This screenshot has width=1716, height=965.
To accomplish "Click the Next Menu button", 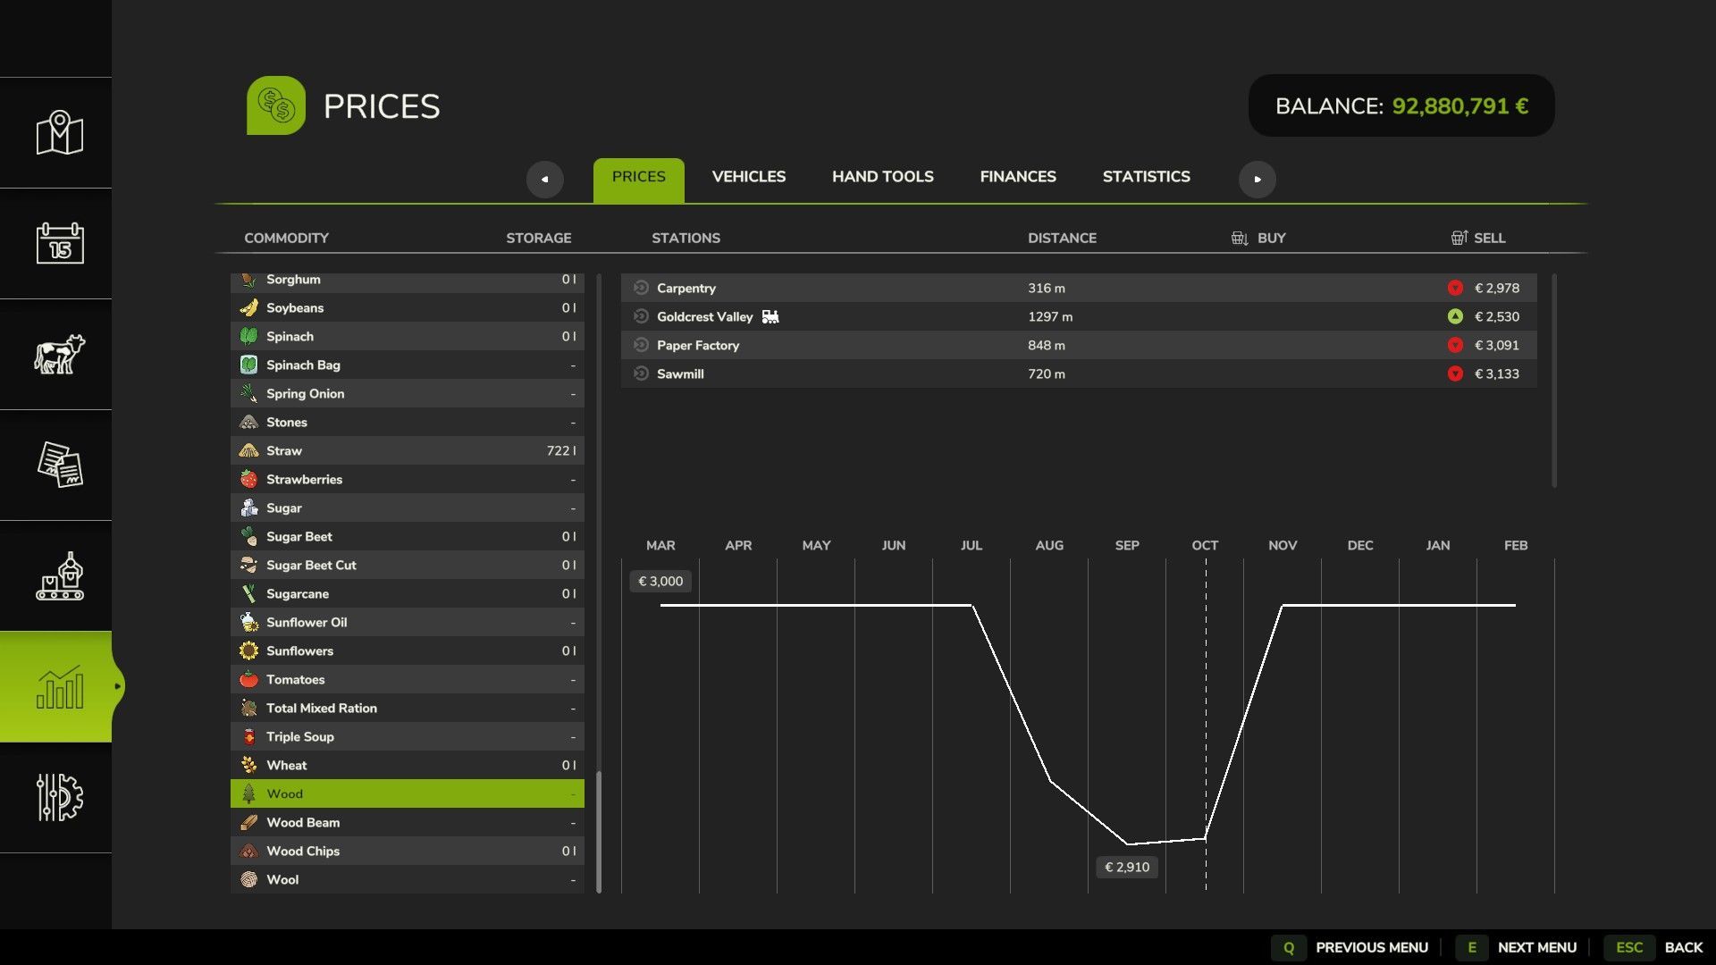I will [x=1518, y=947].
